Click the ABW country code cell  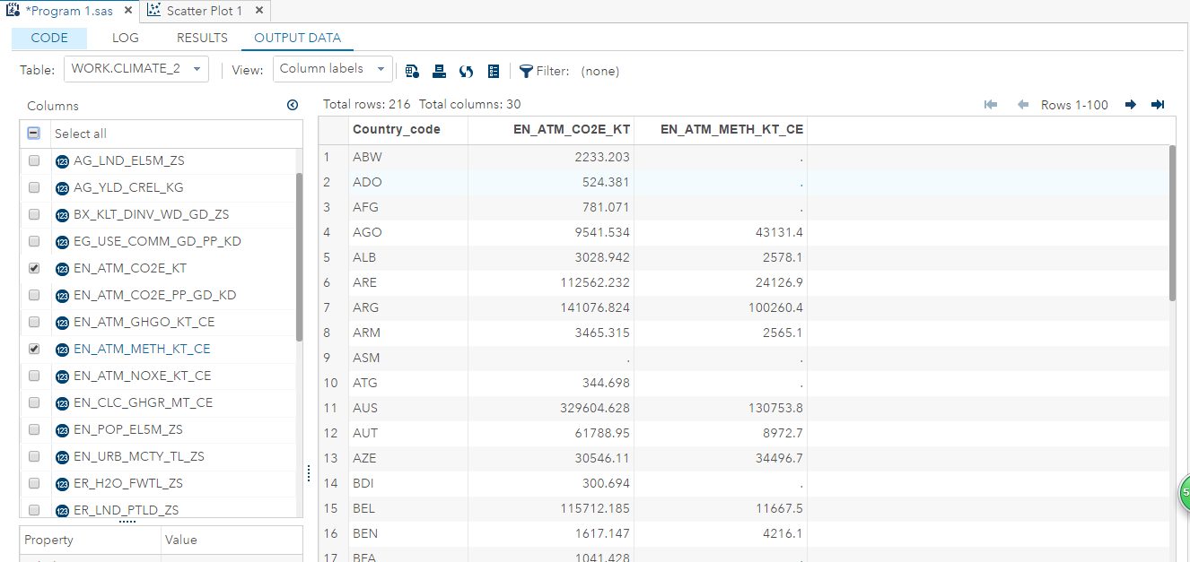[408, 157]
